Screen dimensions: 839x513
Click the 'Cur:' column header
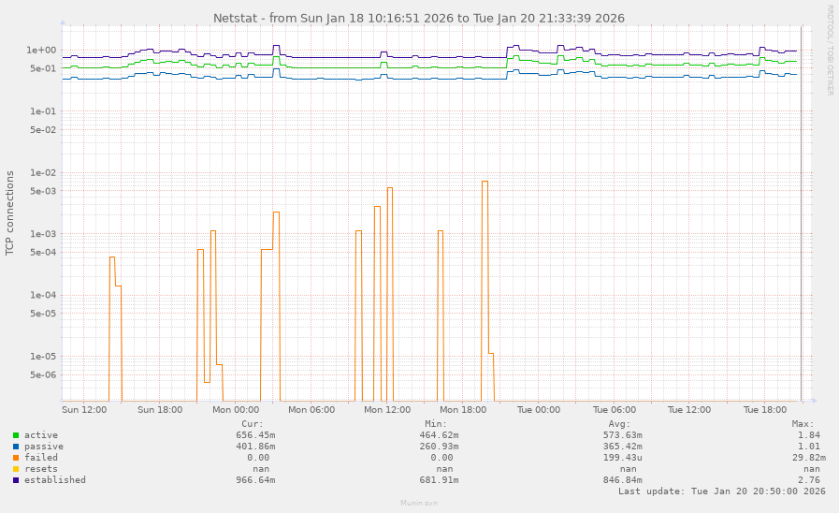pyautogui.click(x=253, y=423)
